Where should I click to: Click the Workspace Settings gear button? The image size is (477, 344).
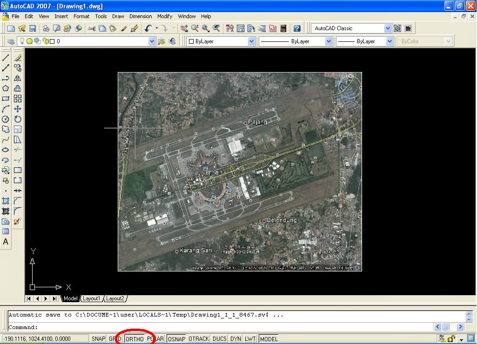pos(397,28)
